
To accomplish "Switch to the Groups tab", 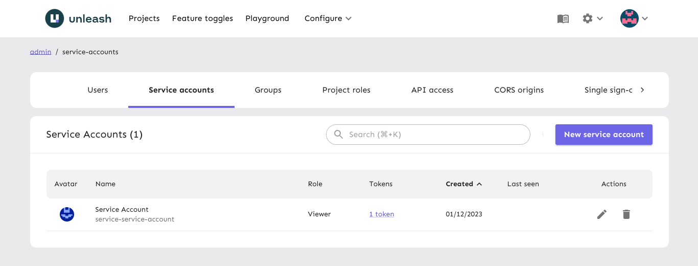I will tap(268, 90).
